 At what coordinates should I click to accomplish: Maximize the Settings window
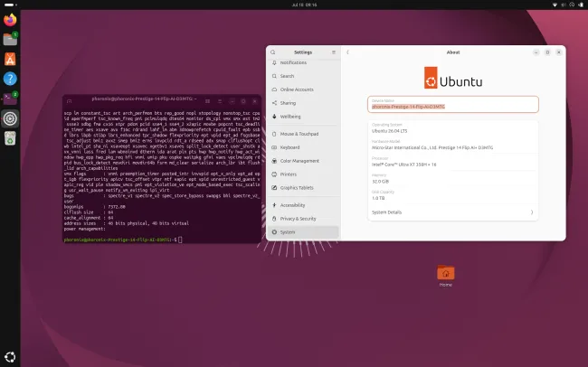[x=547, y=52]
